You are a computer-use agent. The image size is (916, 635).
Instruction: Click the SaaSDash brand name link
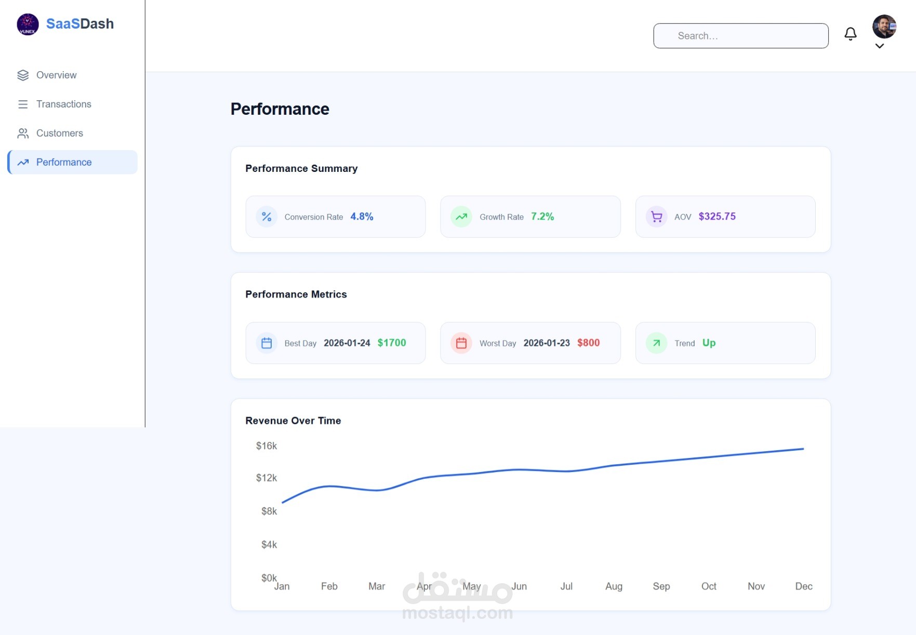[x=80, y=24]
